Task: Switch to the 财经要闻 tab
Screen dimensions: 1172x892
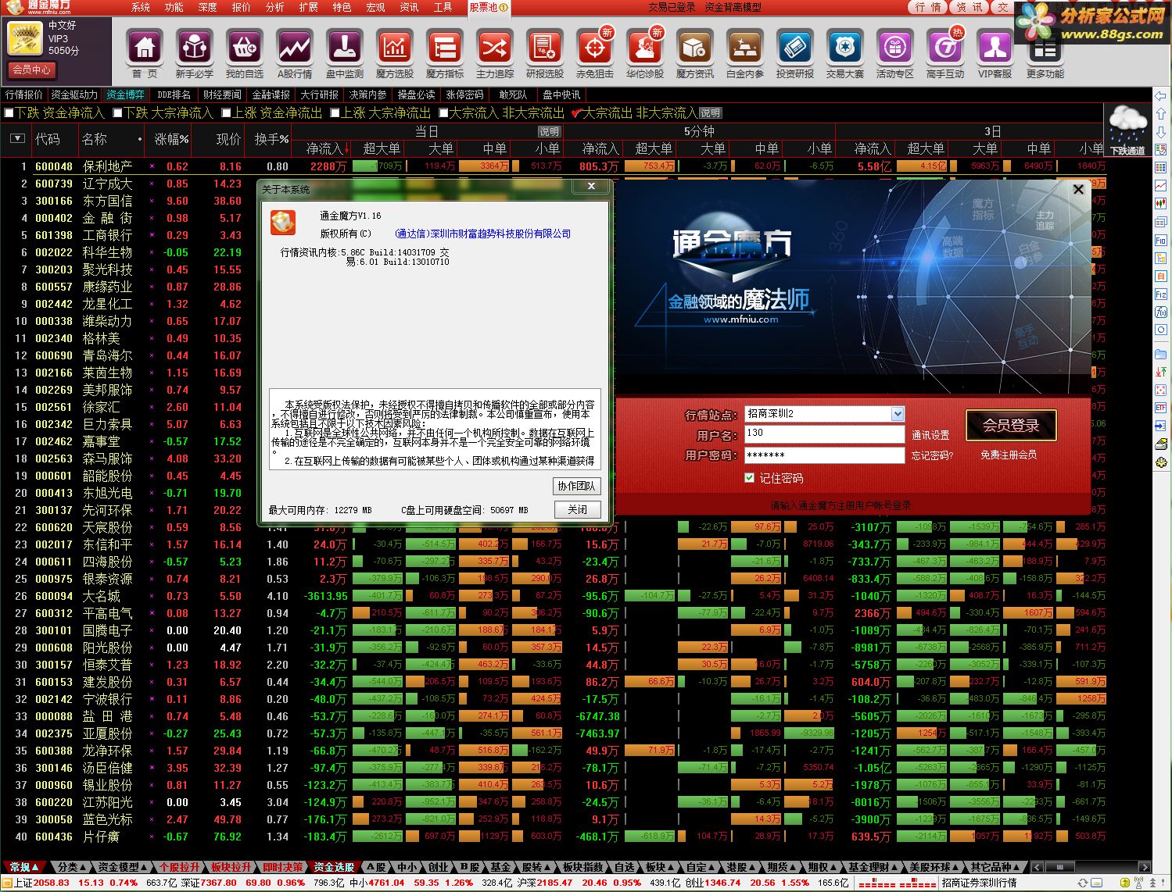Action: pyautogui.click(x=222, y=95)
